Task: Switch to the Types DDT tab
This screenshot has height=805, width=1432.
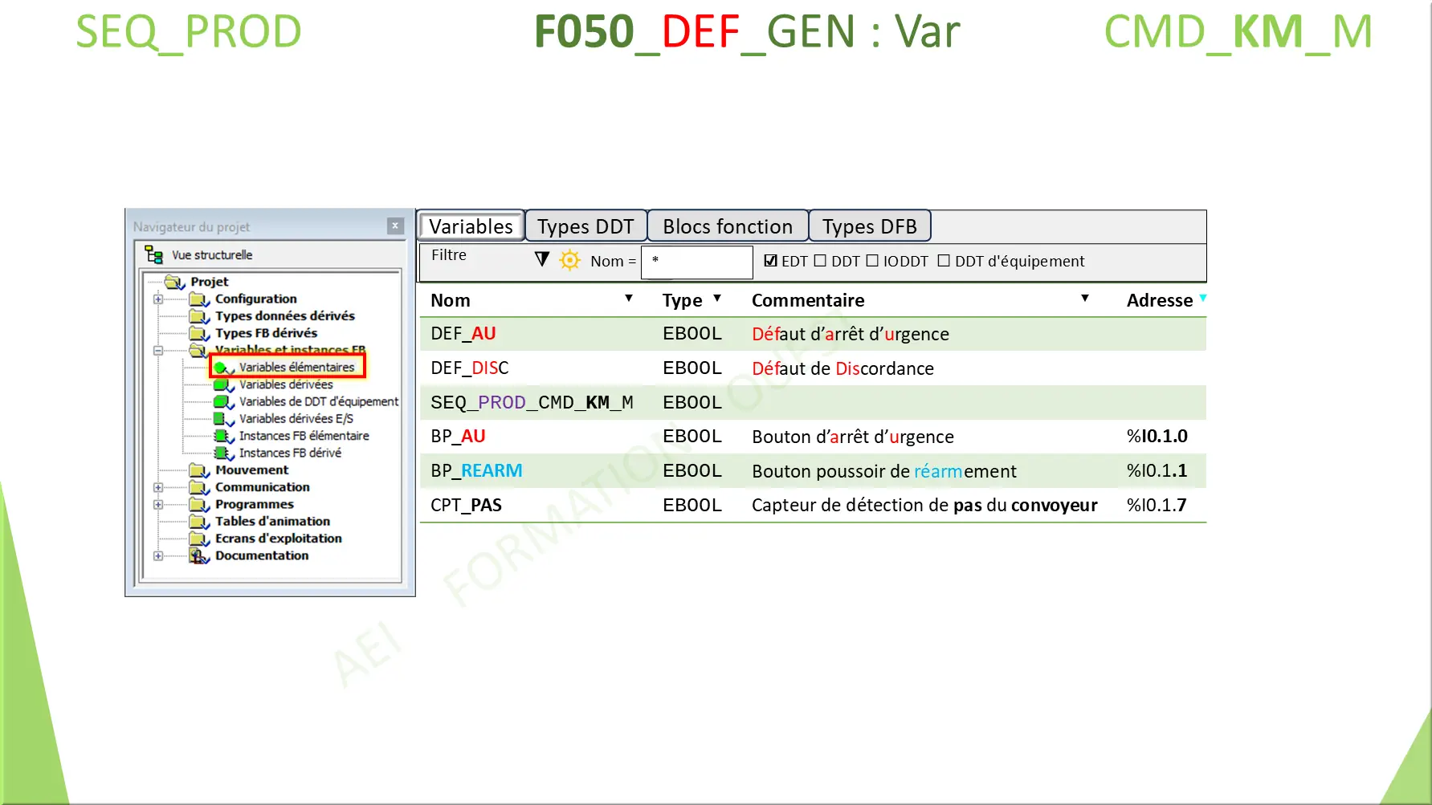Action: [585, 226]
